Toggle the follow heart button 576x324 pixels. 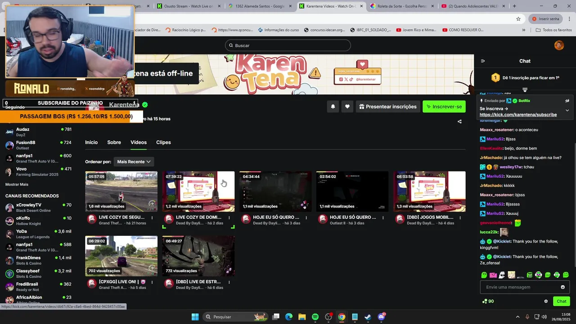347,107
